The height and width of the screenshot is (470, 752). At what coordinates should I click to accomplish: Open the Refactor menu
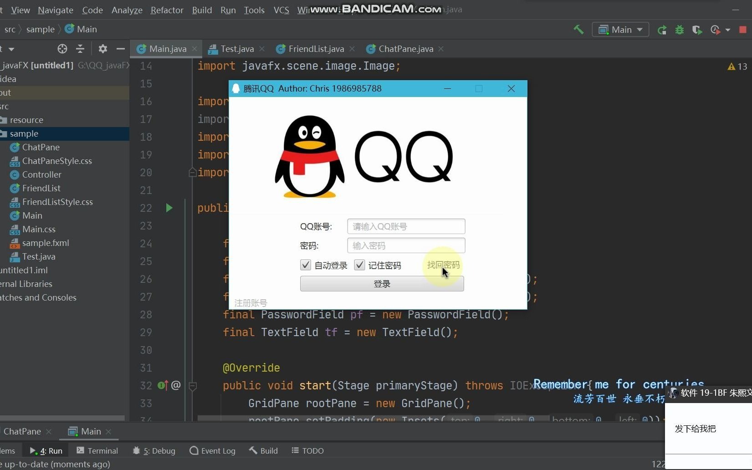[167, 10]
